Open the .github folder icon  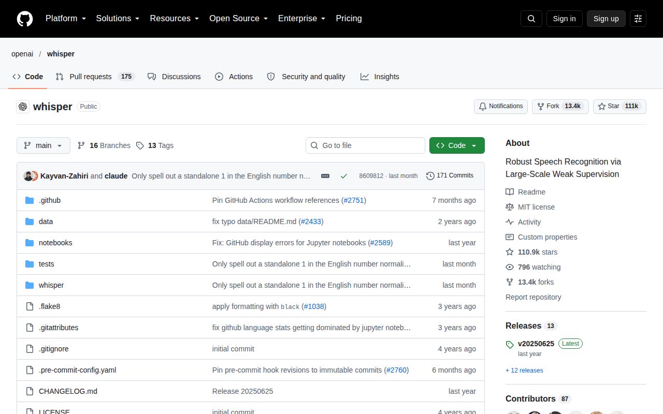point(30,200)
